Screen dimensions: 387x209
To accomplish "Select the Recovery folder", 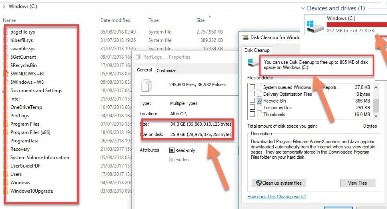I will tap(20, 149).
